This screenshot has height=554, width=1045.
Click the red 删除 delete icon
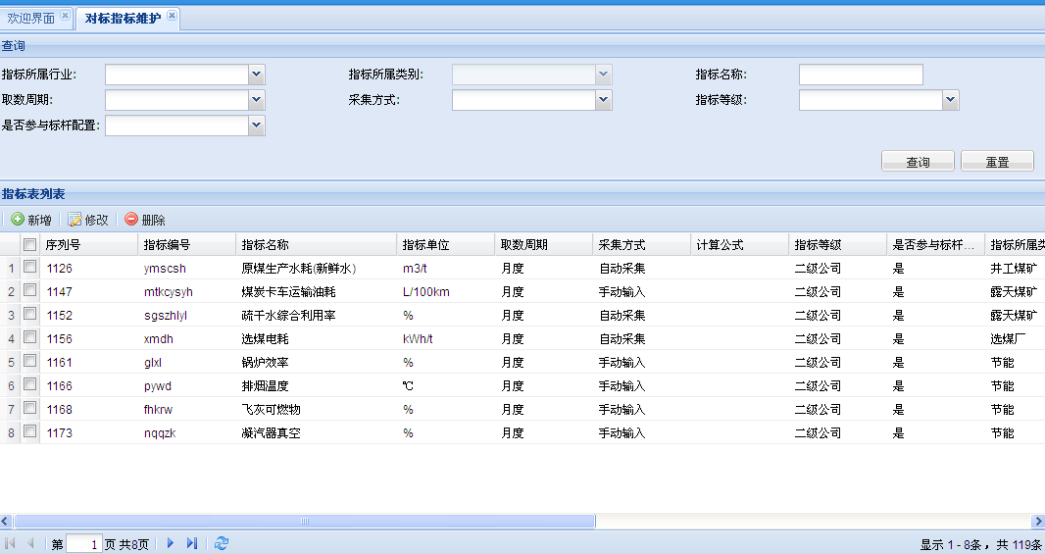tap(131, 220)
